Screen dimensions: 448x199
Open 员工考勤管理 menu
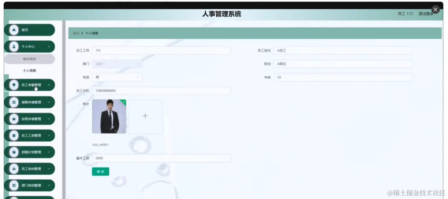[30, 85]
